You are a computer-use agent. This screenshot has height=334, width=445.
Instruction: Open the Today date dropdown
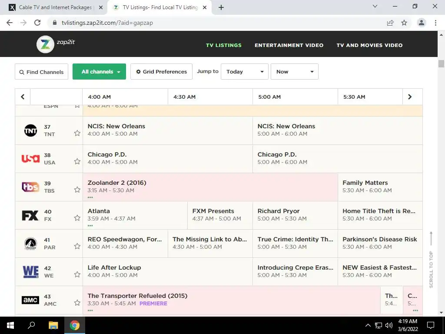pos(245,72)
